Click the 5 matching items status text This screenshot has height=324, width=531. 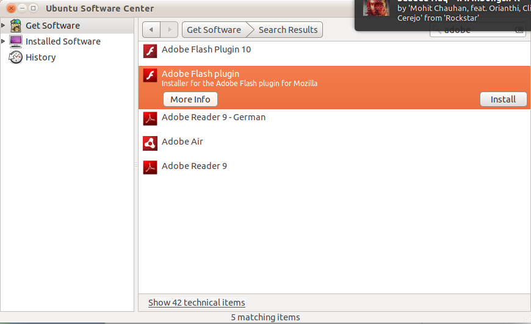tap(265, 317)
